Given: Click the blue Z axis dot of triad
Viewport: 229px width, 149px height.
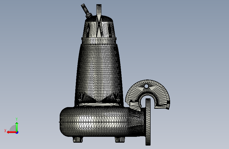Looking at the screenshot, I should 17,132.
